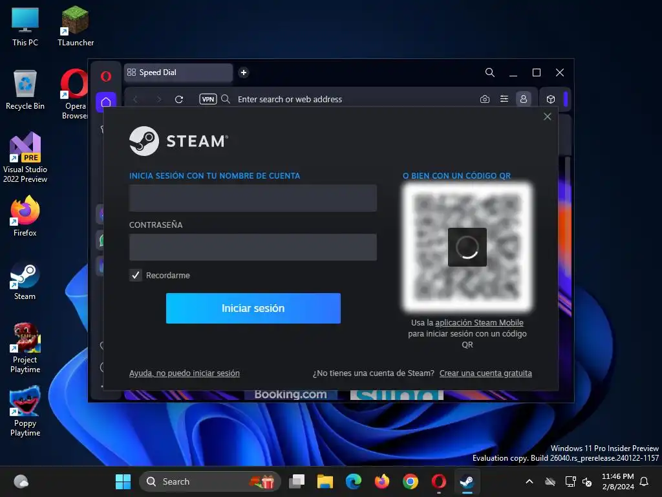Click Opera snapshot camera icon
This screenshot has width=662, height=497.
click(x=485, y=99)
